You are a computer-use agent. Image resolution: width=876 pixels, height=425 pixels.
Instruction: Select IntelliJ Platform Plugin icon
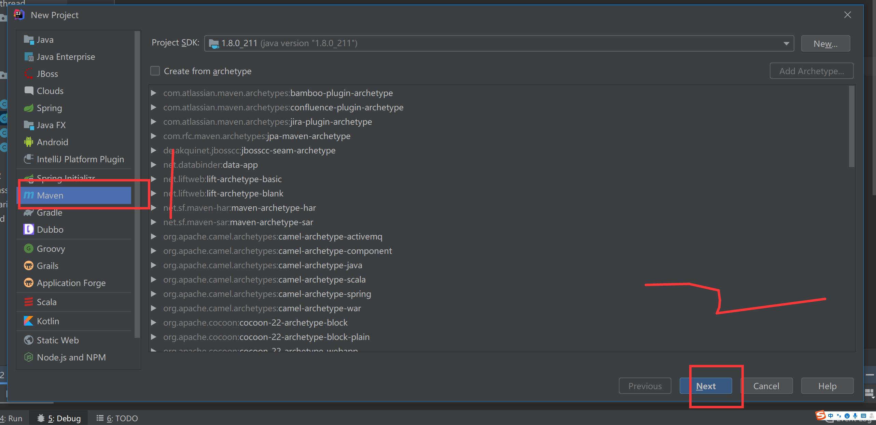point(29,159)
